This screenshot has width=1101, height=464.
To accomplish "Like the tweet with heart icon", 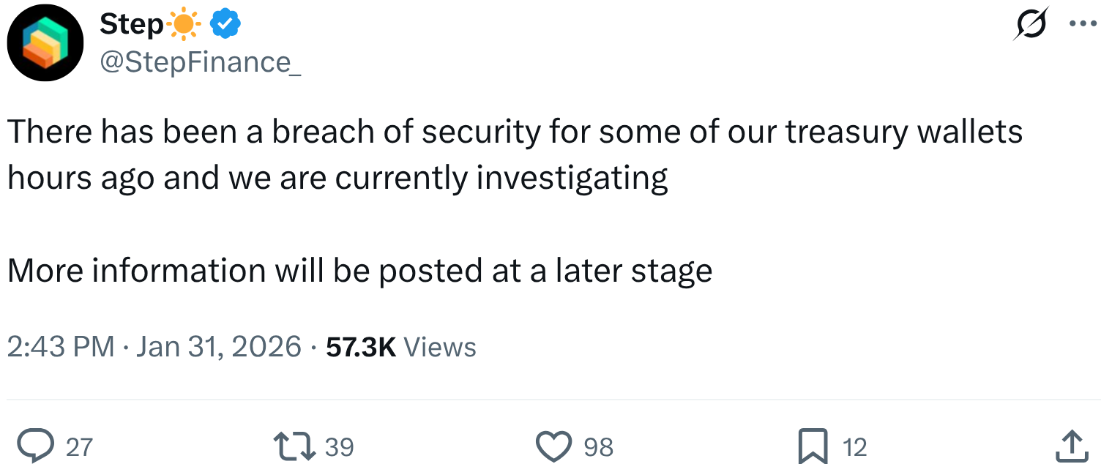I will point(553,446).
